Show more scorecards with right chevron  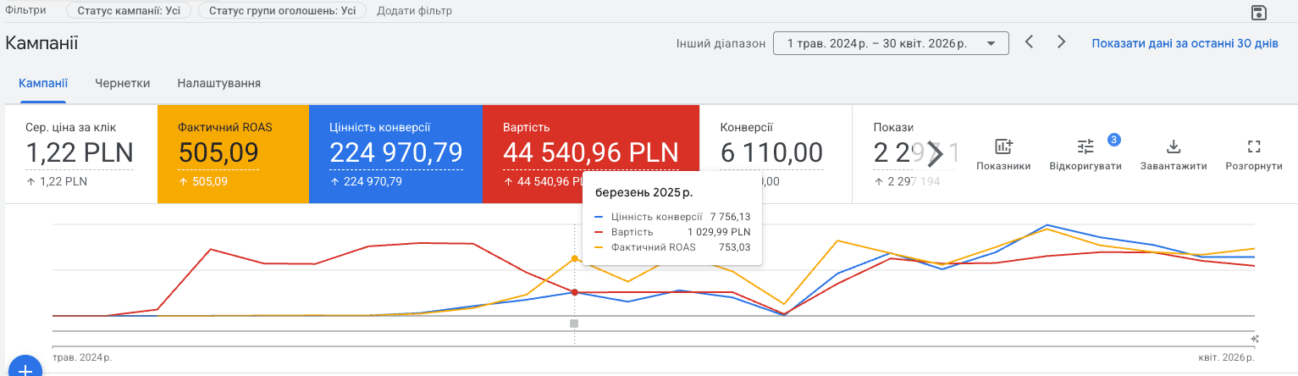pyautogui.click(x=935, y=153)
